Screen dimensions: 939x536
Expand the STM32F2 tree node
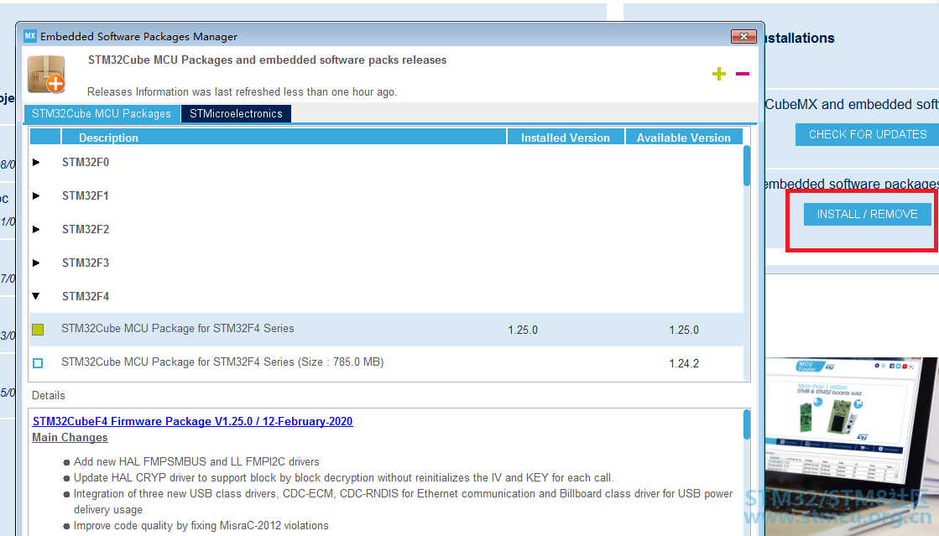click(36, 229)
